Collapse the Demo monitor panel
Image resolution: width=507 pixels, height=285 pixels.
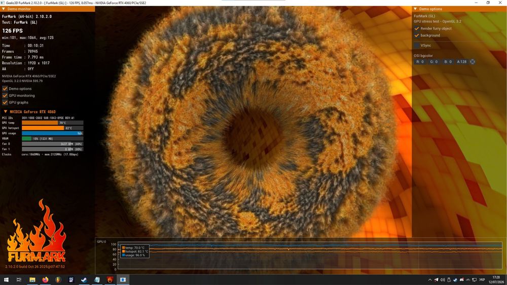pyautogui.click(x=4, y=9)
